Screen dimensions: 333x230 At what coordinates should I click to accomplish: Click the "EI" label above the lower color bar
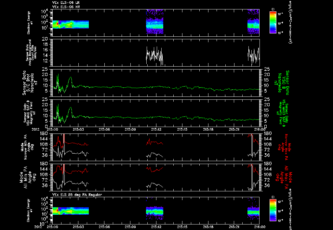(x=273, y=197)
